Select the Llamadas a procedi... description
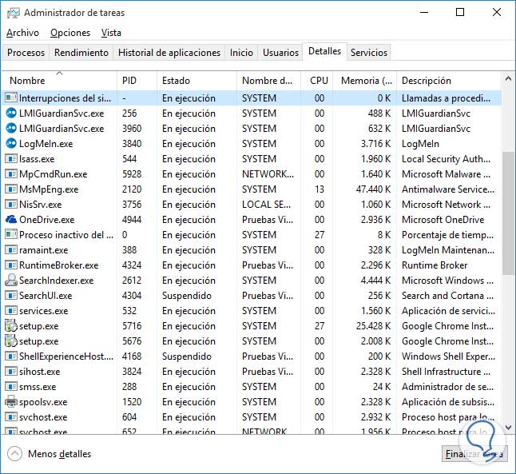516x474 pixels. pos(446,98)
